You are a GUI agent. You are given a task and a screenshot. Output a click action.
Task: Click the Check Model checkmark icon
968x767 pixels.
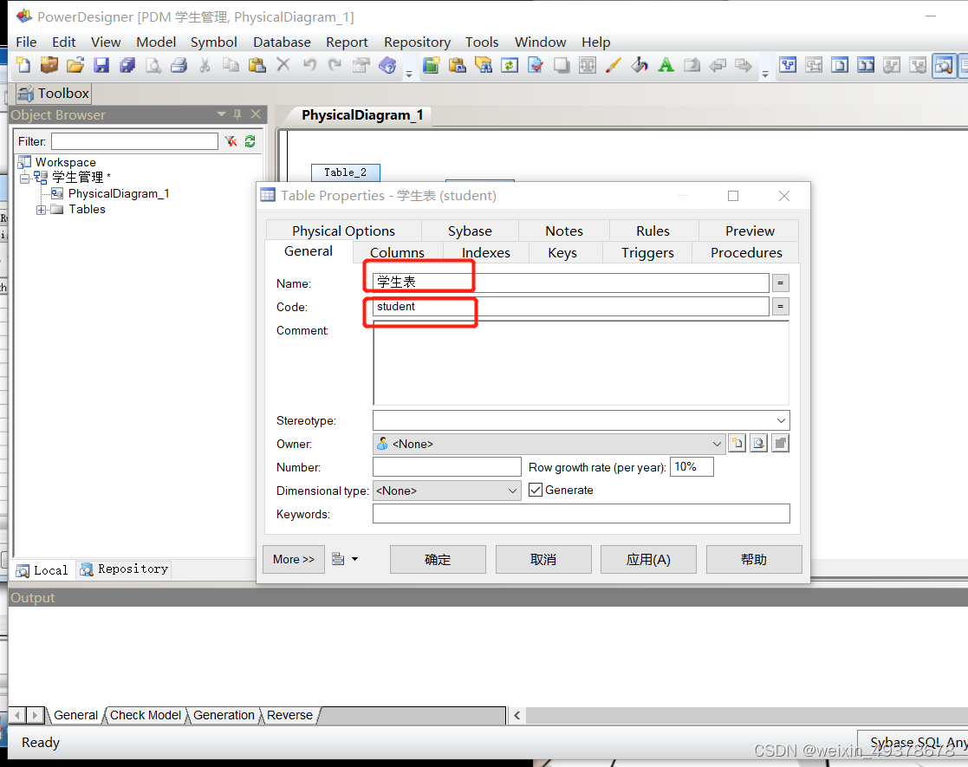pos(536,65)
